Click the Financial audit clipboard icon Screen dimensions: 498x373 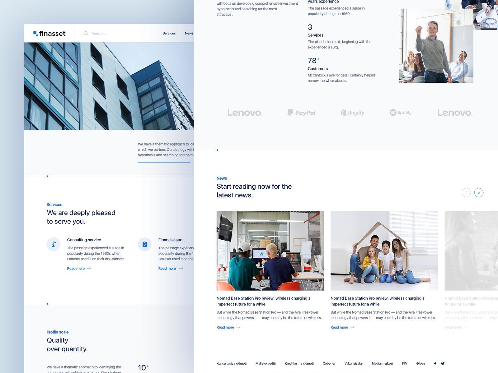tap(145, 244)
